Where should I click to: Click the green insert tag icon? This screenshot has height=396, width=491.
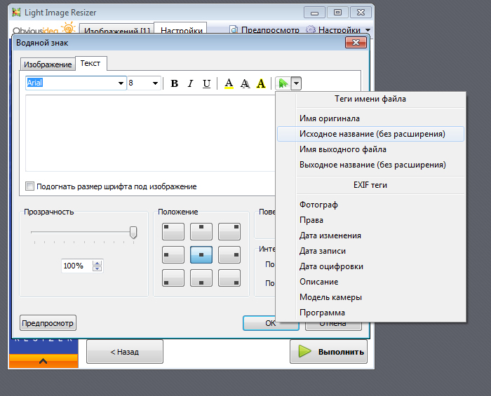pyautogui.click(x=283, y=83)
